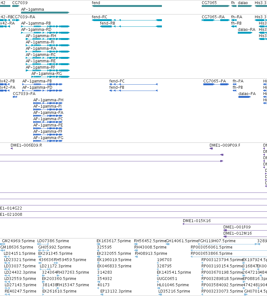Click protein AP-1gamma-PF
The width and height of the screenshot is (267, 296).
click(x=48, y=135)
